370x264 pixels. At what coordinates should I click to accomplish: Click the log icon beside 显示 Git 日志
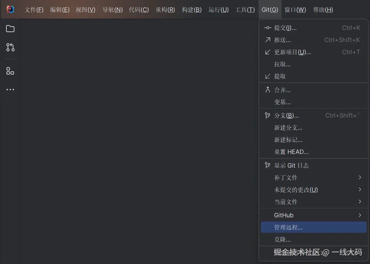point(267,165)
